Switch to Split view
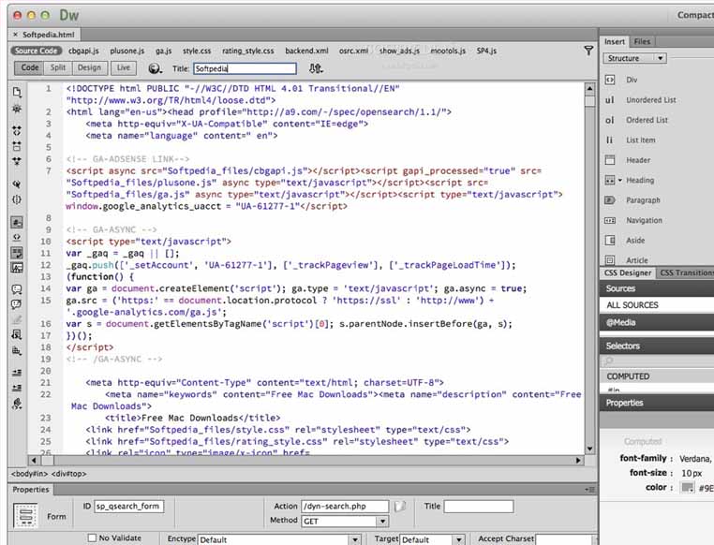Viewport: 714px width, 545px height. tap(58, 67)
